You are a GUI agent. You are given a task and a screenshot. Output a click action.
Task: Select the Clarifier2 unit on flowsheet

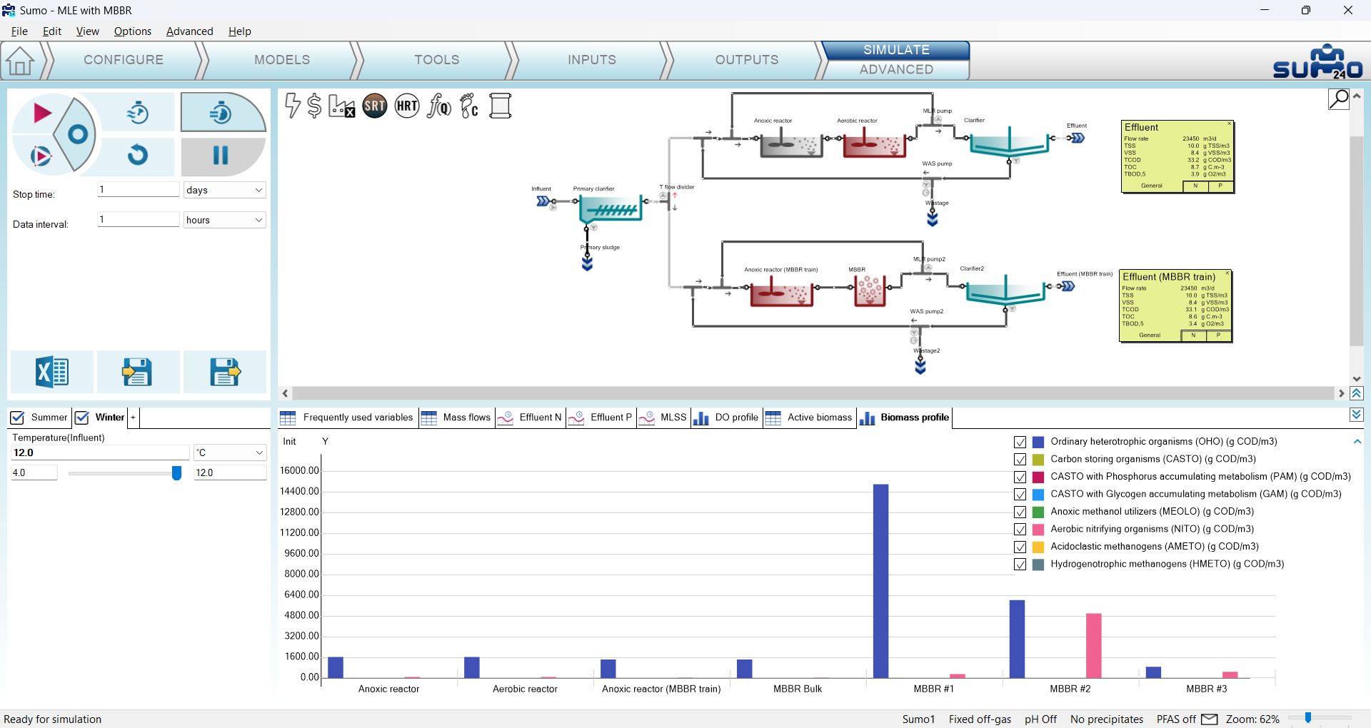click(1005, 291)
